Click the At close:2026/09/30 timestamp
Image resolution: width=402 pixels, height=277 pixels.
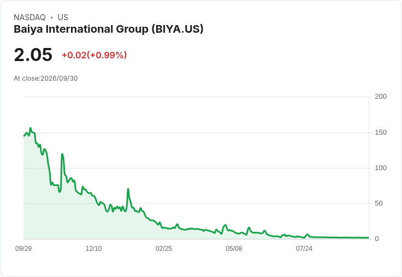click(x=46, y=79)
